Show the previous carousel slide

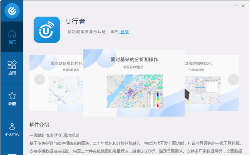coord(40,80)
